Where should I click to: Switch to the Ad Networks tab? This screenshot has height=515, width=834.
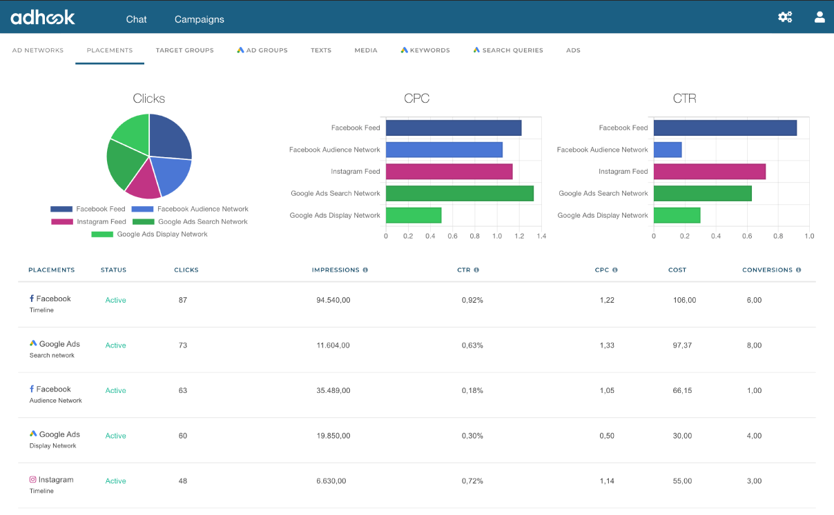coord(38,50)
